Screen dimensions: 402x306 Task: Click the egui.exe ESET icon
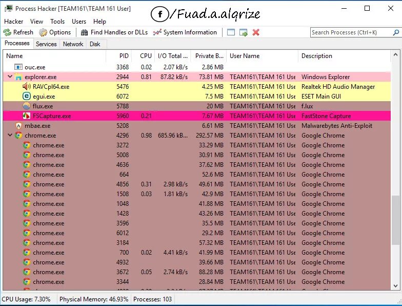27,97
